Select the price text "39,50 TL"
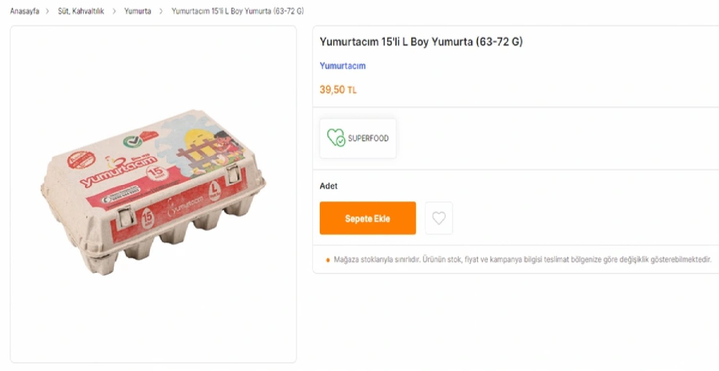Image resolution: width=719 pixels, height=371 pixels. click(x=338, y=90)
